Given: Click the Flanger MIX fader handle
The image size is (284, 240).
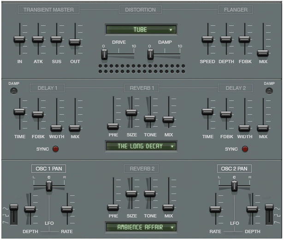Looking at the screenshot, I should tap(263, 53).
